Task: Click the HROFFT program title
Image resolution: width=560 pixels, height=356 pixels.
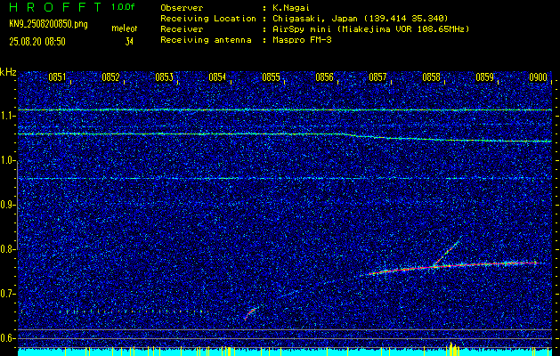Action: [56, 7]
